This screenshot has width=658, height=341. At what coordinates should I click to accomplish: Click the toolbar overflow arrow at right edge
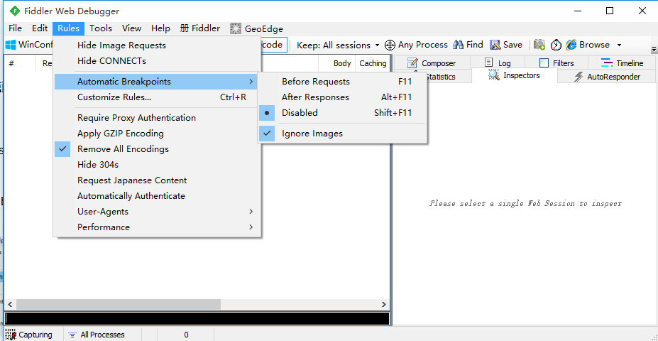(653, 50)
